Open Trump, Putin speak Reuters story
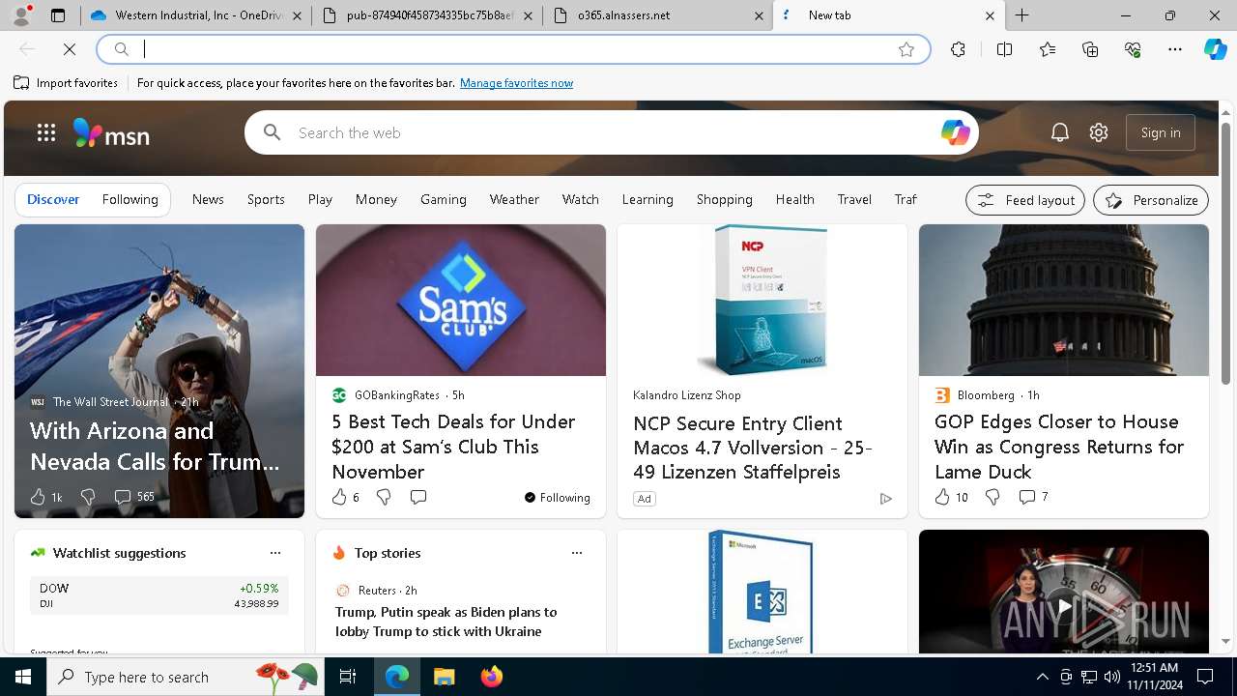This screenshot has height=696, width=1237. click(446, 622)
